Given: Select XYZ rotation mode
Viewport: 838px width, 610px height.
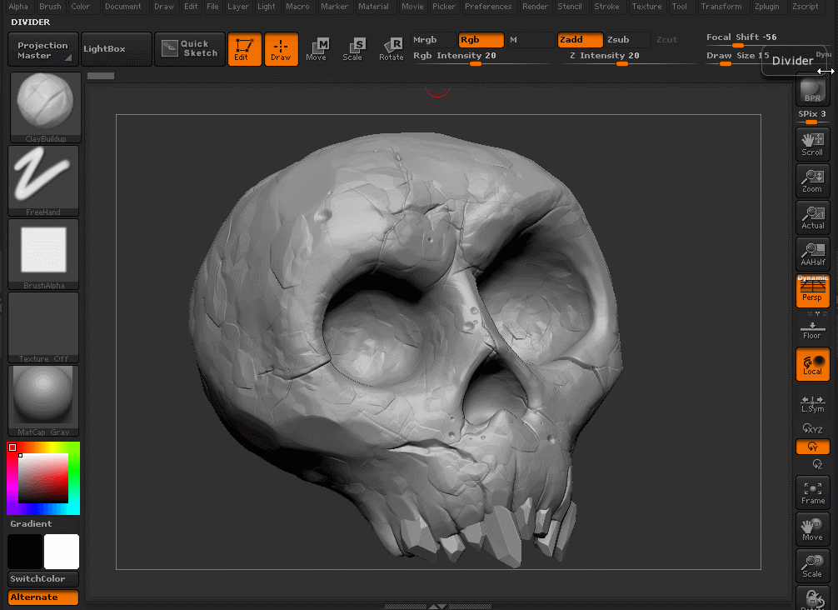Looking at the screenshot, I should point(812,429).
